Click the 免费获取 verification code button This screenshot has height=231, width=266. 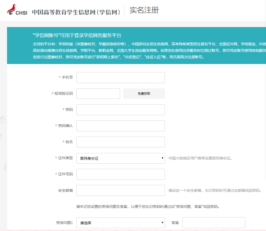click(x=144, y=93)
